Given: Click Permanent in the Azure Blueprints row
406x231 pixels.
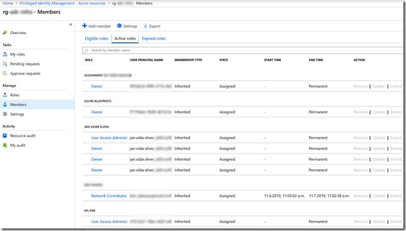Looking at the screenshot, I should 318,112.
